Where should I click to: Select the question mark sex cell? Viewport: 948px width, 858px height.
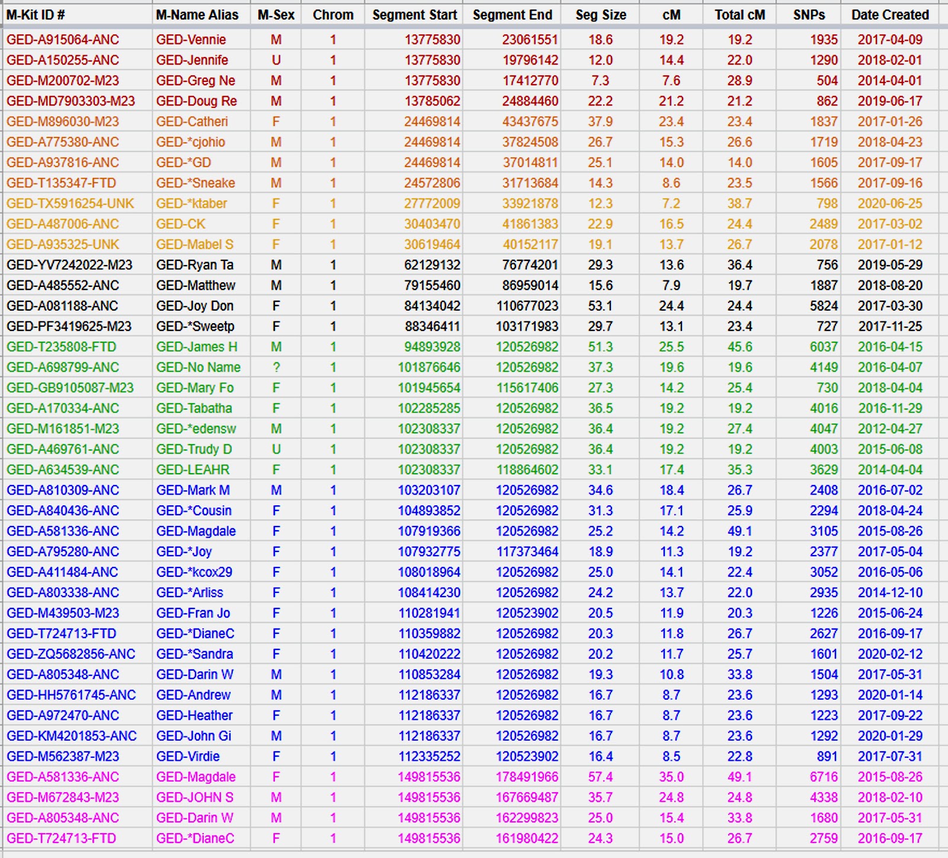(276, 368)
